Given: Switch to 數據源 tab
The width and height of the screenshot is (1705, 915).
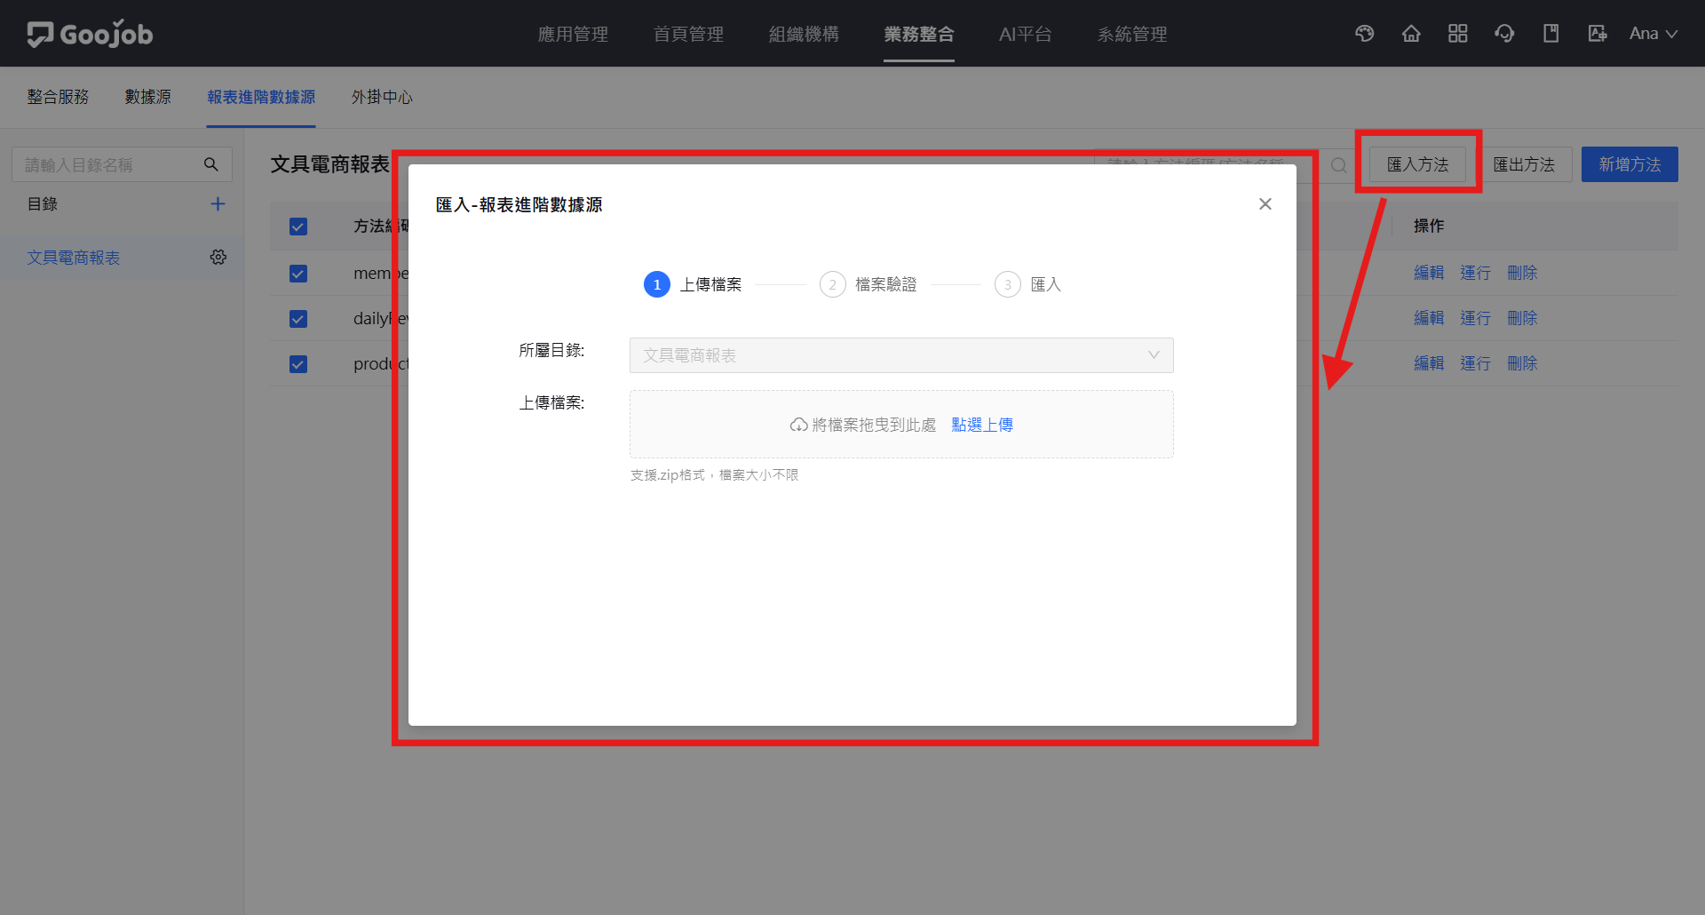Looking at the screenshot, I should pos(147,97).
